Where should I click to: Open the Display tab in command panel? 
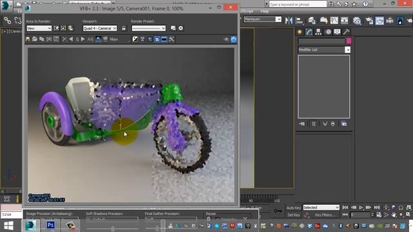click(337, 32)
